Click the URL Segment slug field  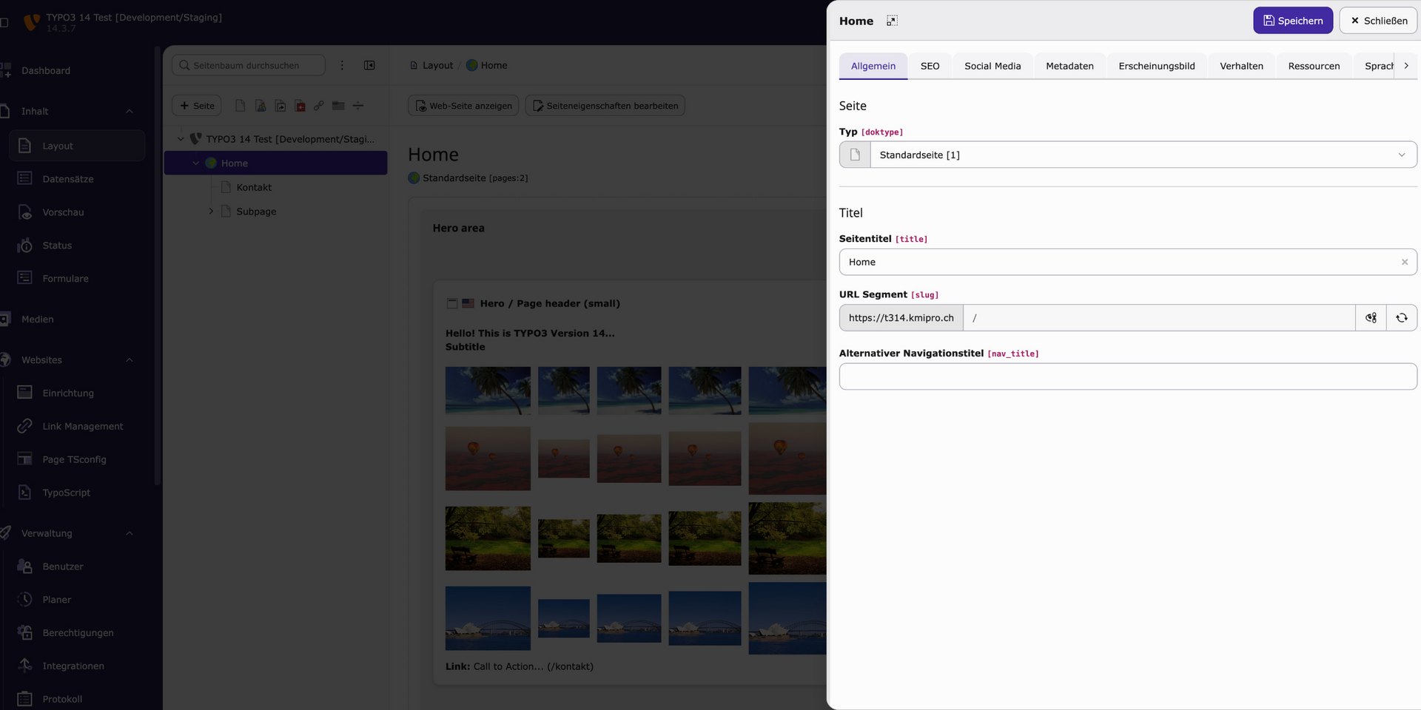click(x=1158, y=318)
